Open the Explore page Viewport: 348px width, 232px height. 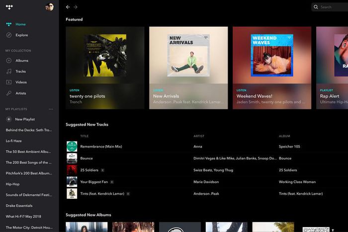pos(22,35)
